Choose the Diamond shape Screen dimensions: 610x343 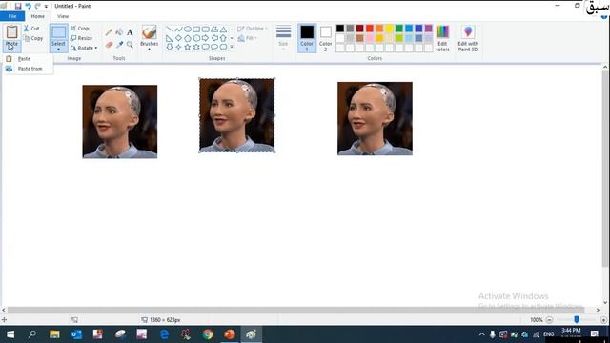click(178, 38)
